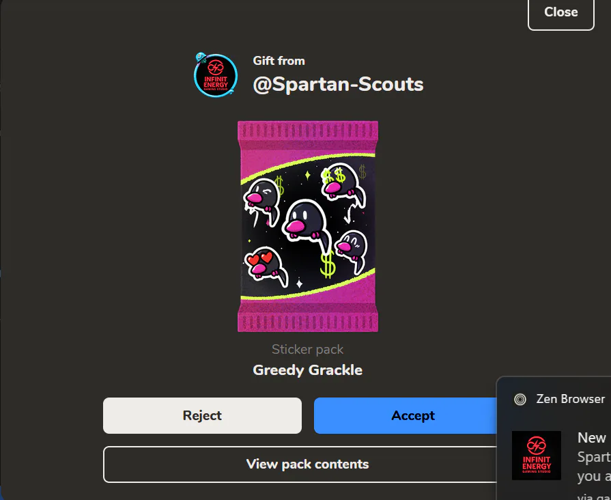This screenshot has height=500, width=611.
Task: Open the Infinit Energy notification thumbnail
Action: [536, 456]
